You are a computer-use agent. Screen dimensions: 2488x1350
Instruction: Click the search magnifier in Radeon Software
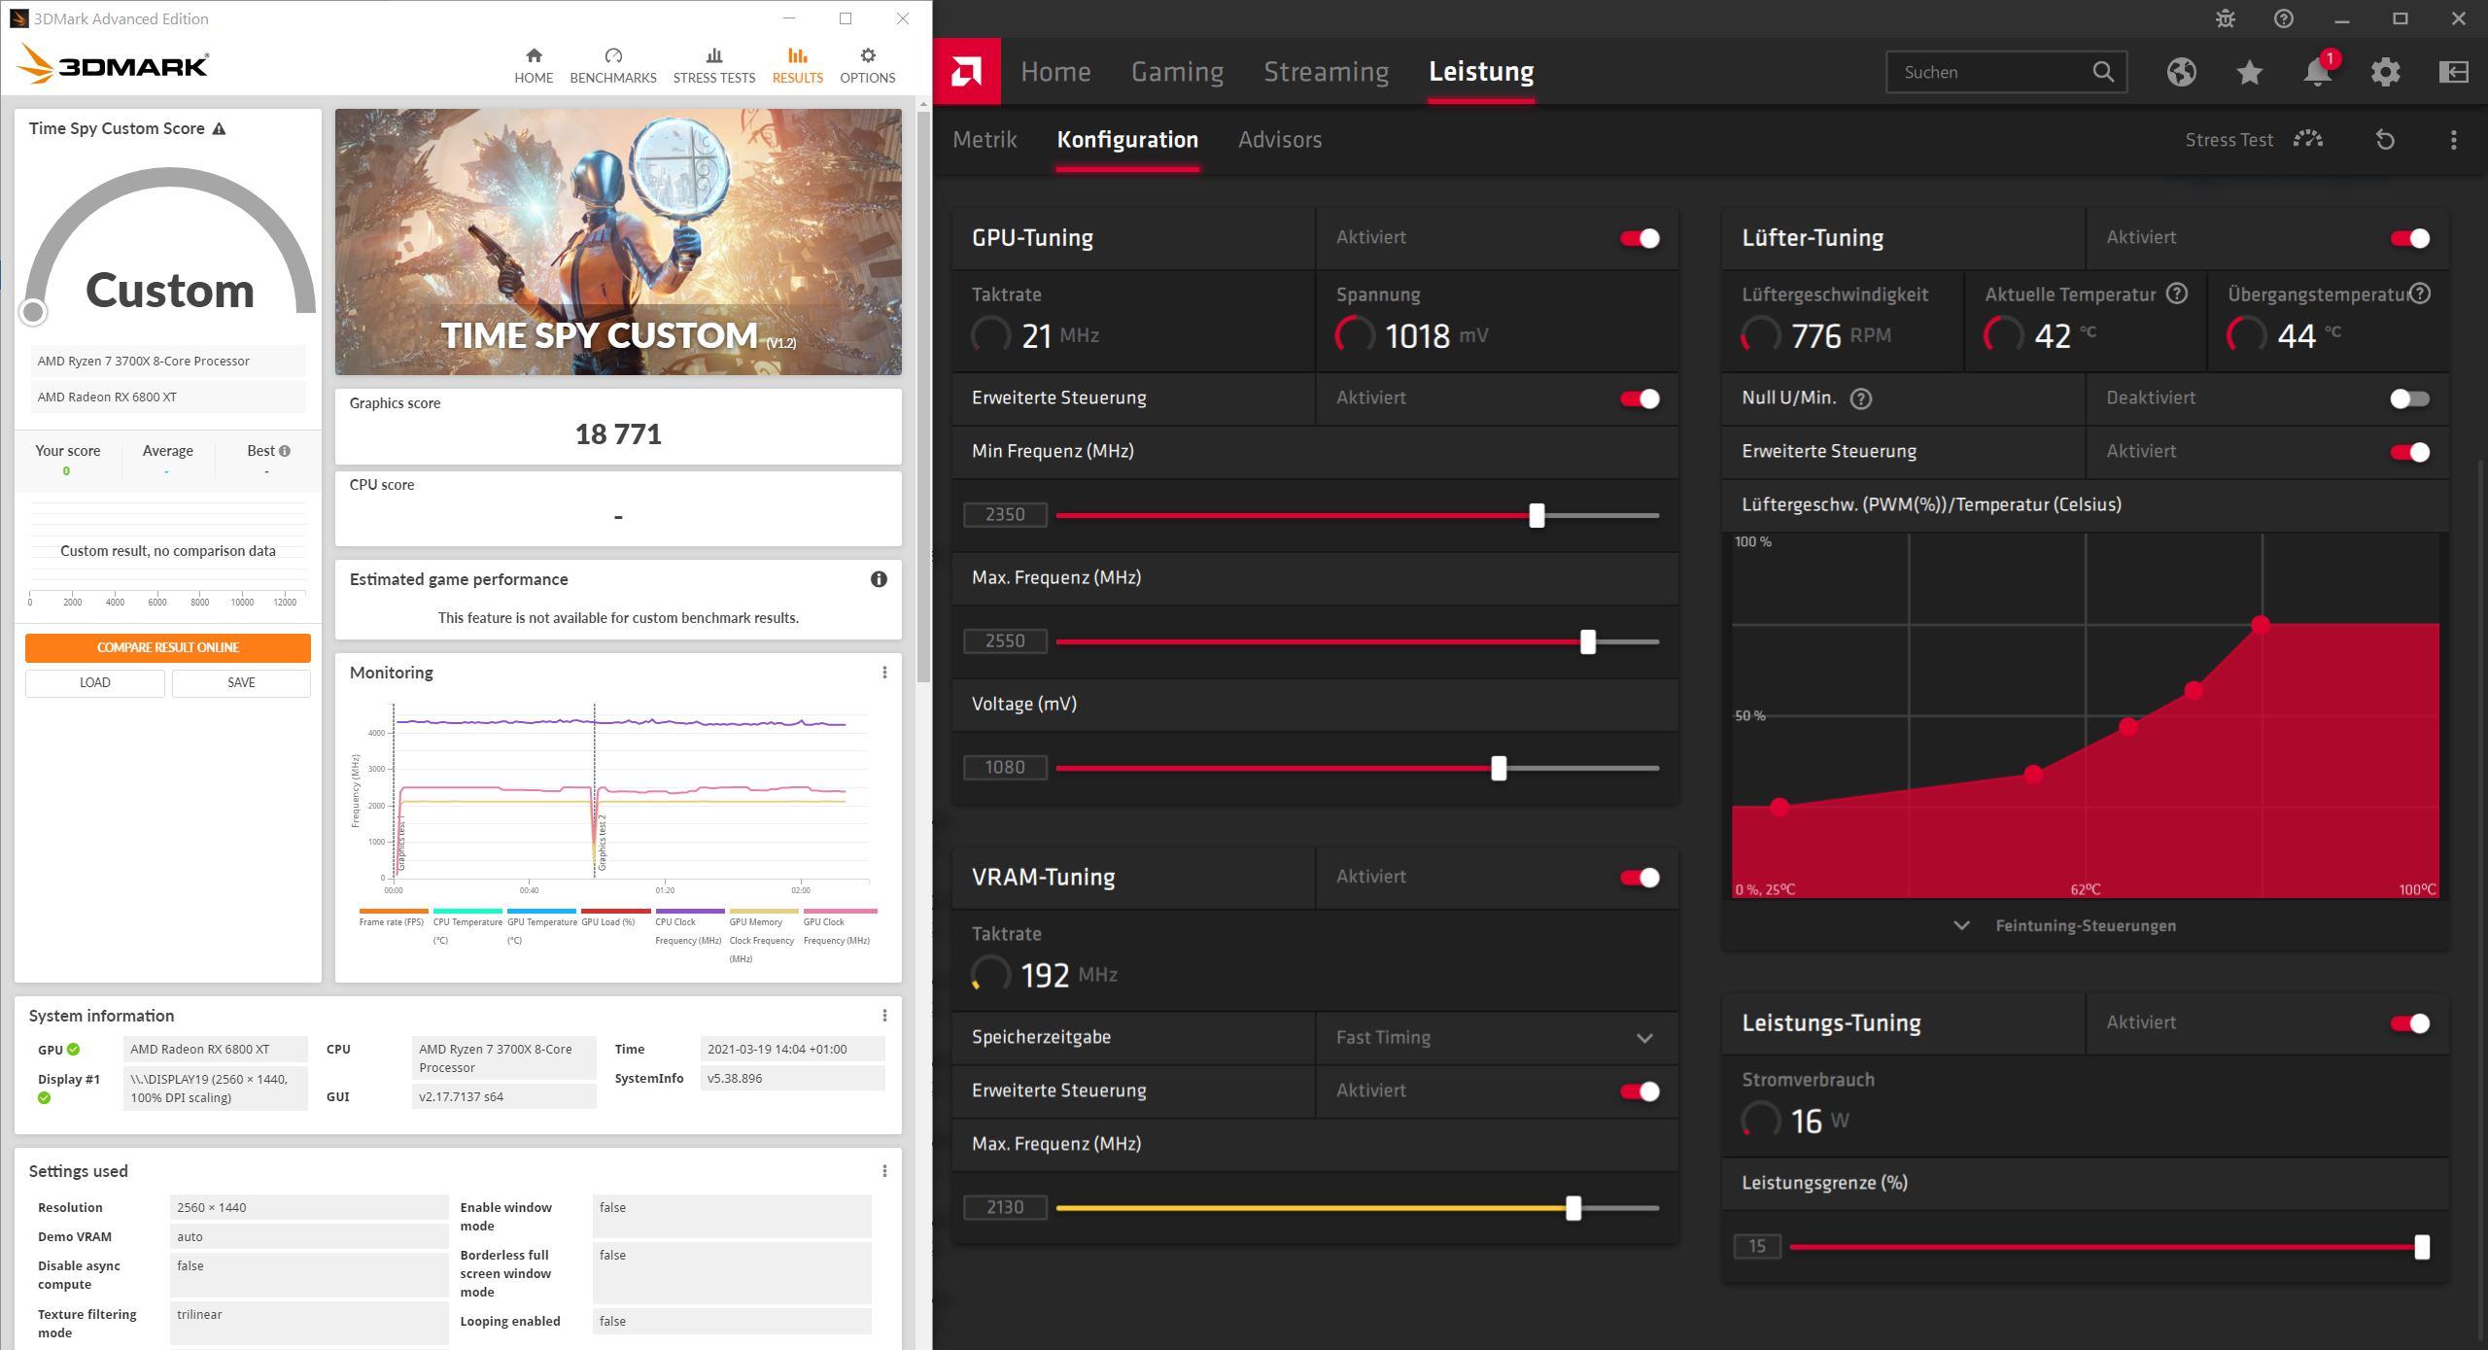[x=2102, y=72]
